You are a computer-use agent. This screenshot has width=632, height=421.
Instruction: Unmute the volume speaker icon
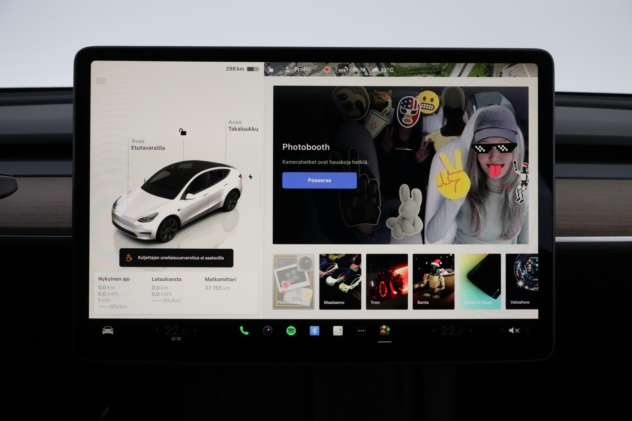coord(514,331)
